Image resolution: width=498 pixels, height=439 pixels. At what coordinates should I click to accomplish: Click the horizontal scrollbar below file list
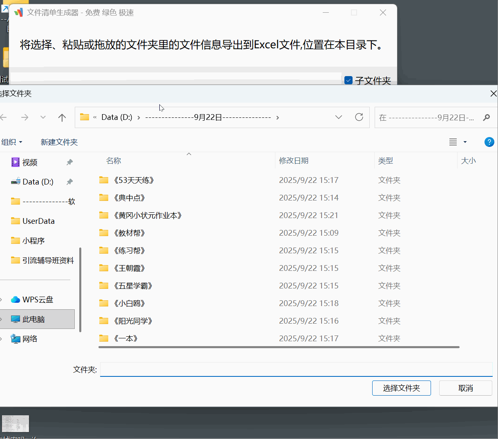278,347
